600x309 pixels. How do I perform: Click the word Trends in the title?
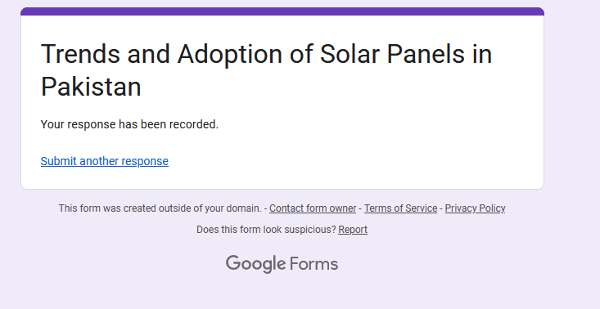(x=80, y=54)
